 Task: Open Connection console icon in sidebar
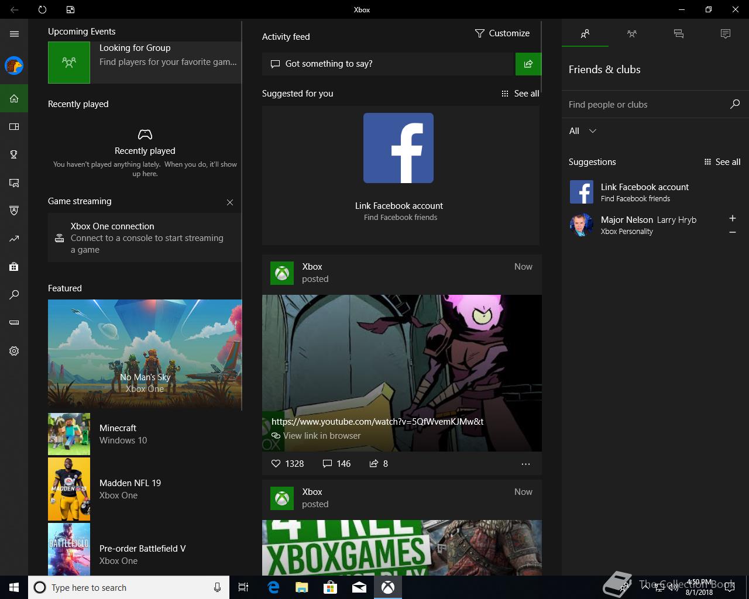pyautogui.click(x=14, y=323)
